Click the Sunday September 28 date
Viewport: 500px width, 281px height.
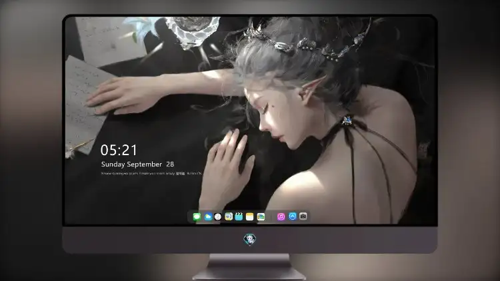pos(137,164)
